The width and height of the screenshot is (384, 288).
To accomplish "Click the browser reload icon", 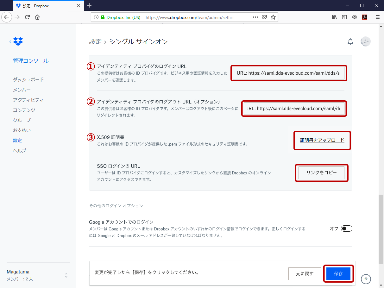I will [27, 17].
